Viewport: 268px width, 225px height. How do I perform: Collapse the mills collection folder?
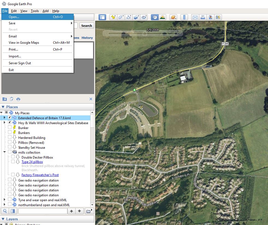click(4, 152)
